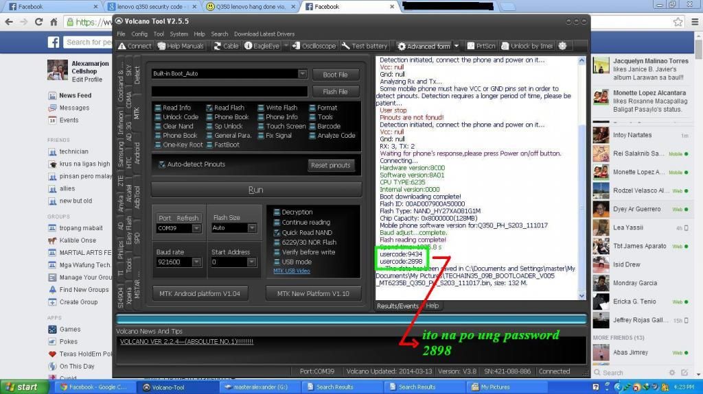
Task: Open the Baud rate 921600 dropdown
Action: 196,262
